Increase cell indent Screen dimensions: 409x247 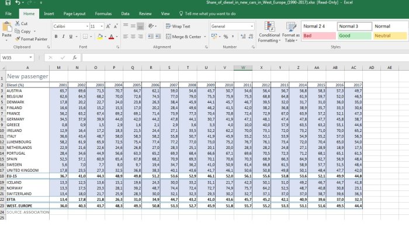(x=158, y=36)
